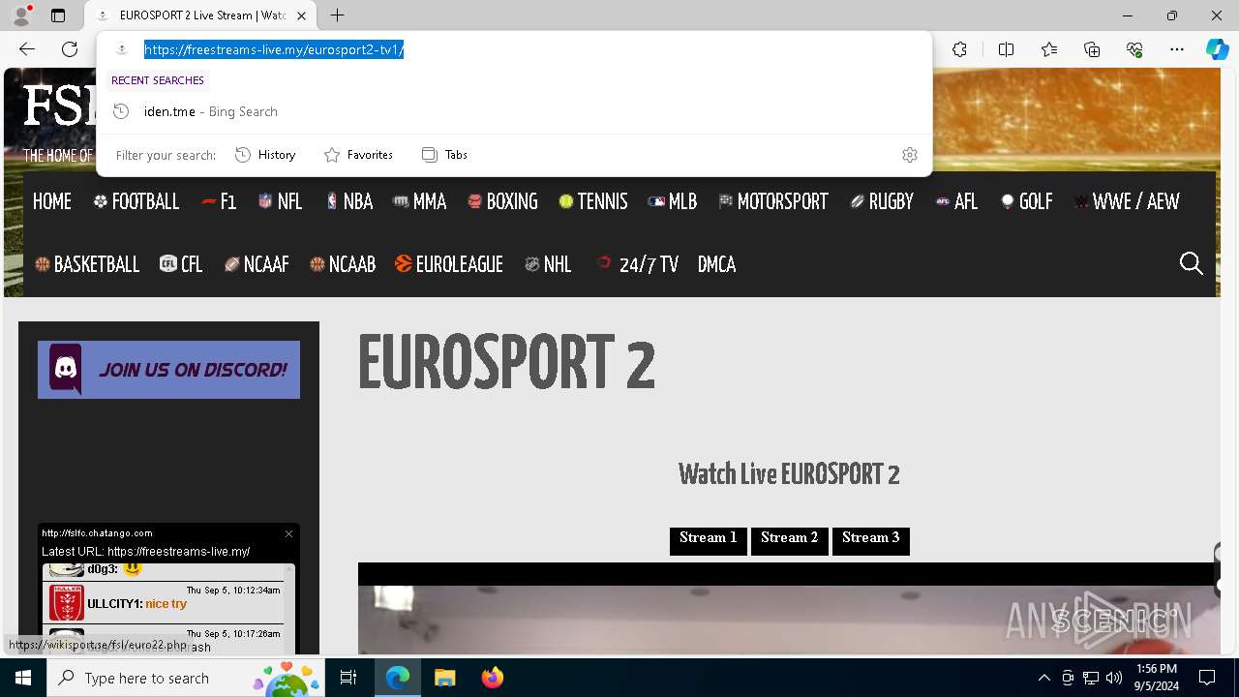The height and width of the screenshot is (697, 1239).
Task: Open the Split screen view icon
Action: point(1006,49)
